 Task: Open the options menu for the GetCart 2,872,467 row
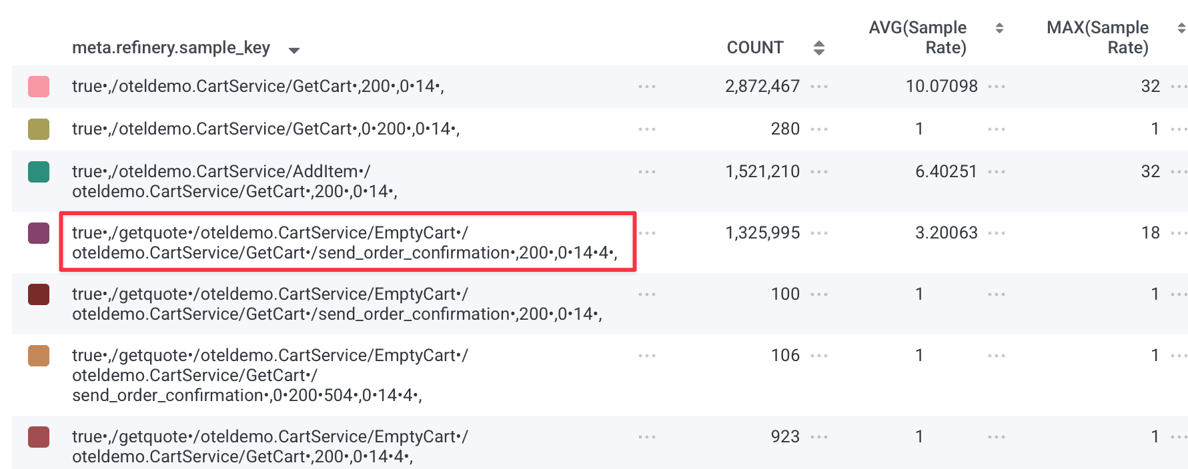[x=646, y=86]
